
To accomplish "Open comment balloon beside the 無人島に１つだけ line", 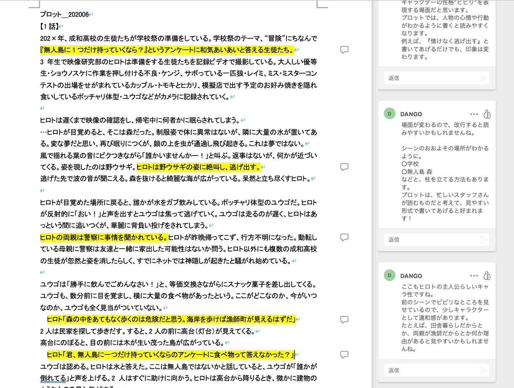I will coord(344,50).
